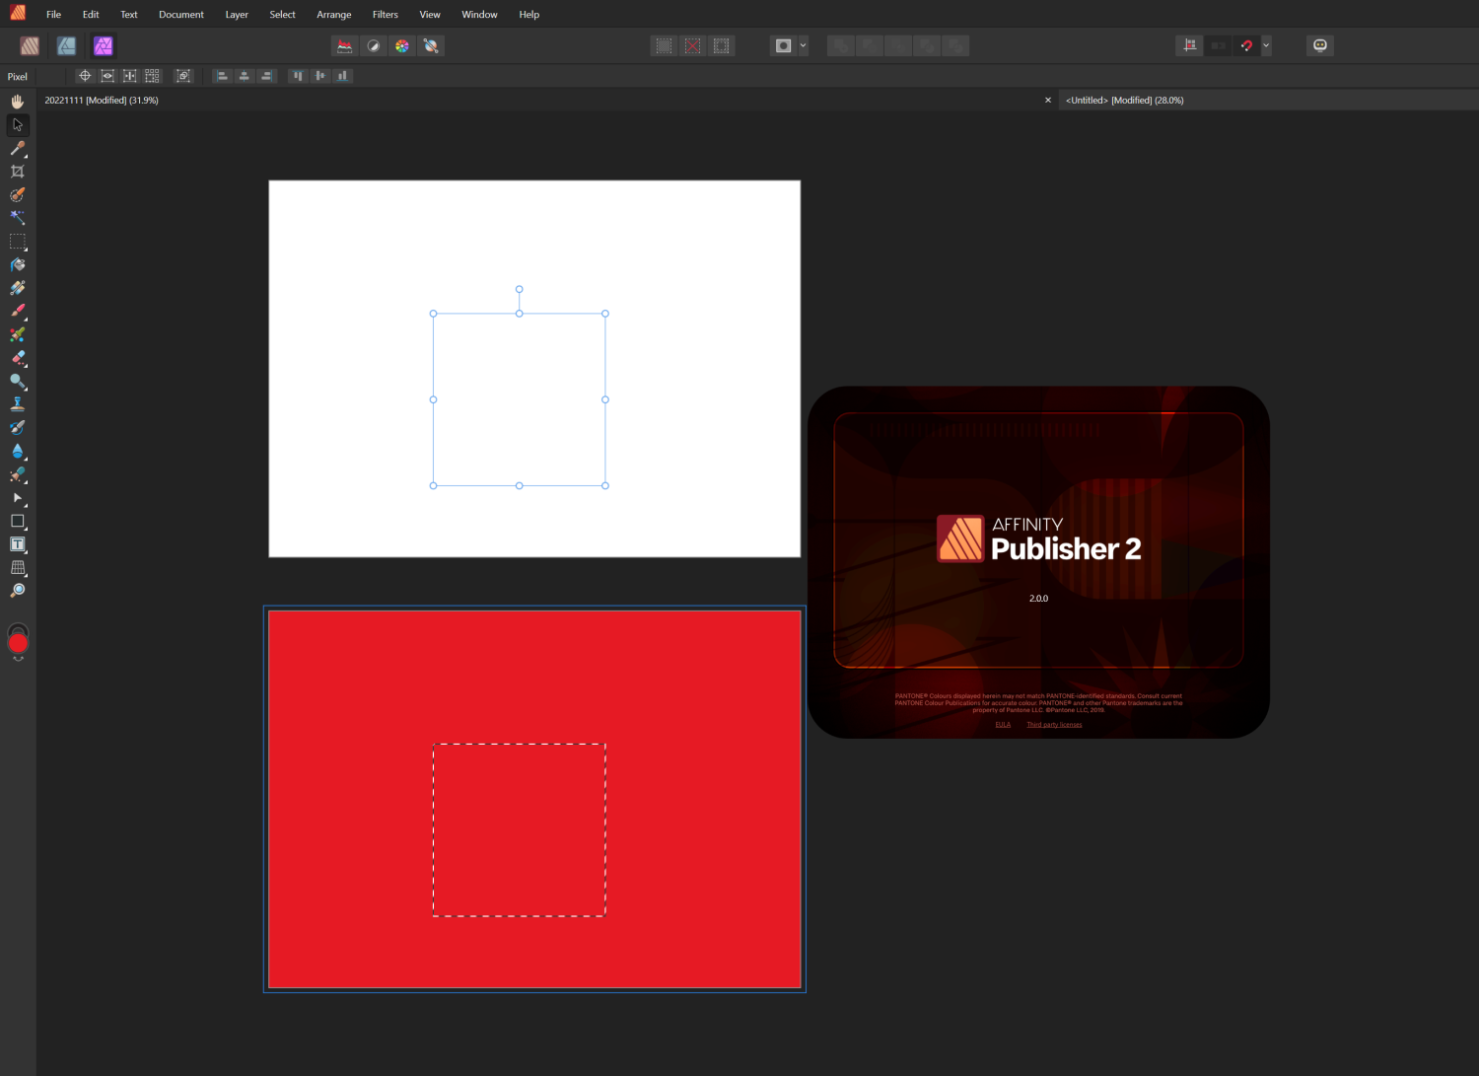Select the Move tool
Screen dimensions: 1479x1076
(x=17, y=125)
